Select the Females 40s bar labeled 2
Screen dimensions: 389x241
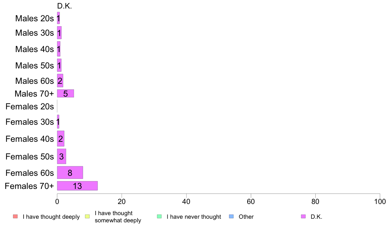point(61,139)
